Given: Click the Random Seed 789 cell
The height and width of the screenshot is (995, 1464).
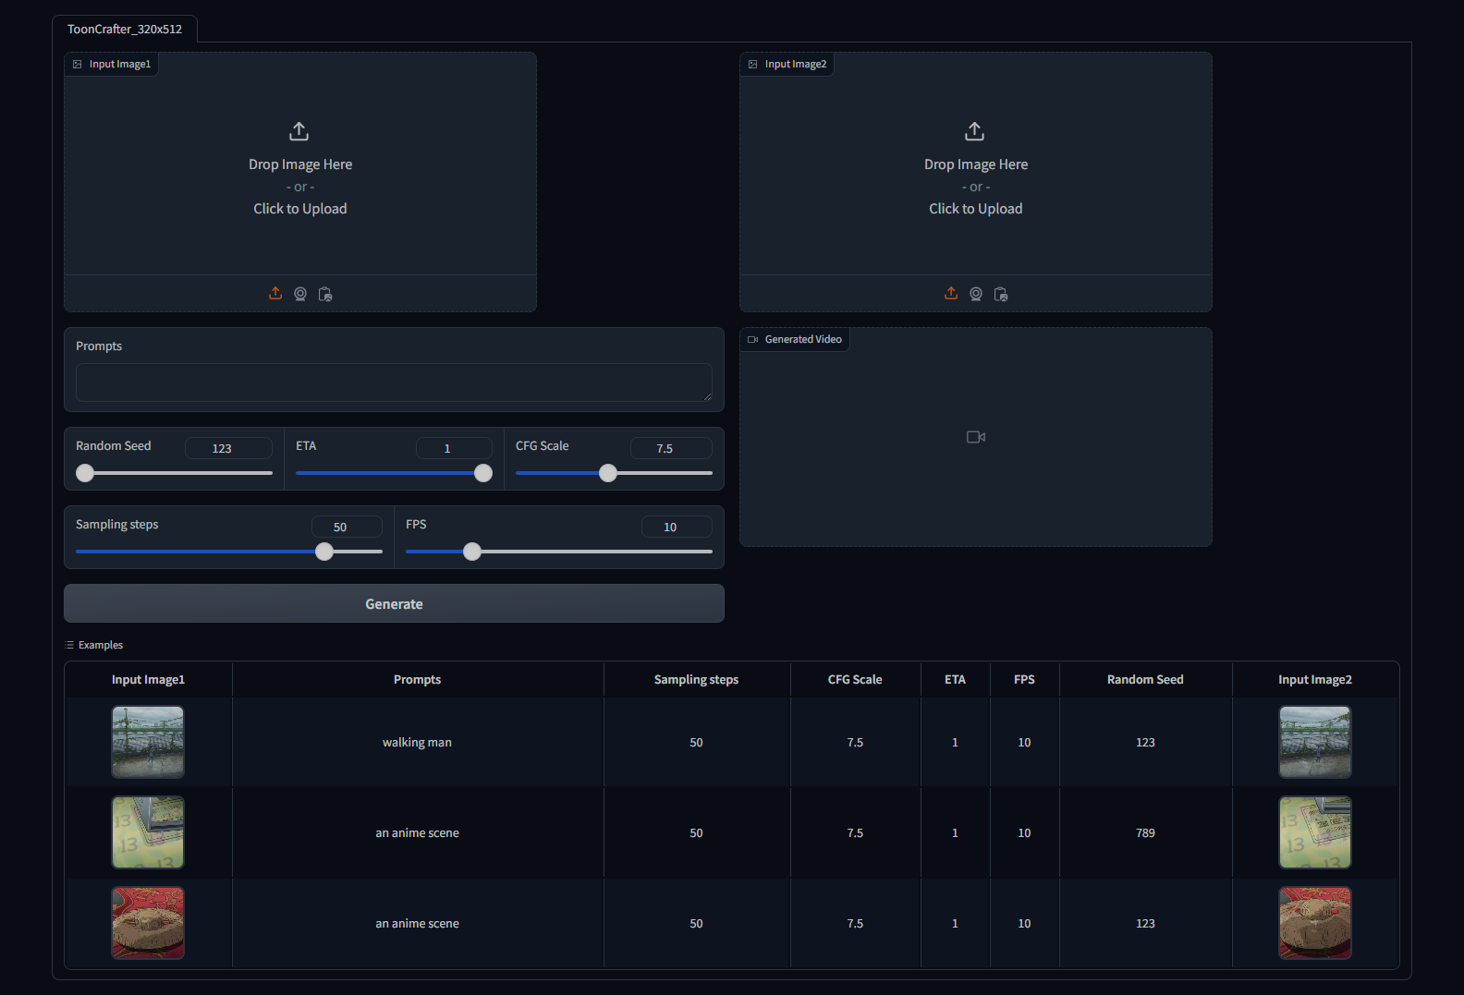Looking at the screenshot, I should pyautogui.click(x=1145, y=832).
